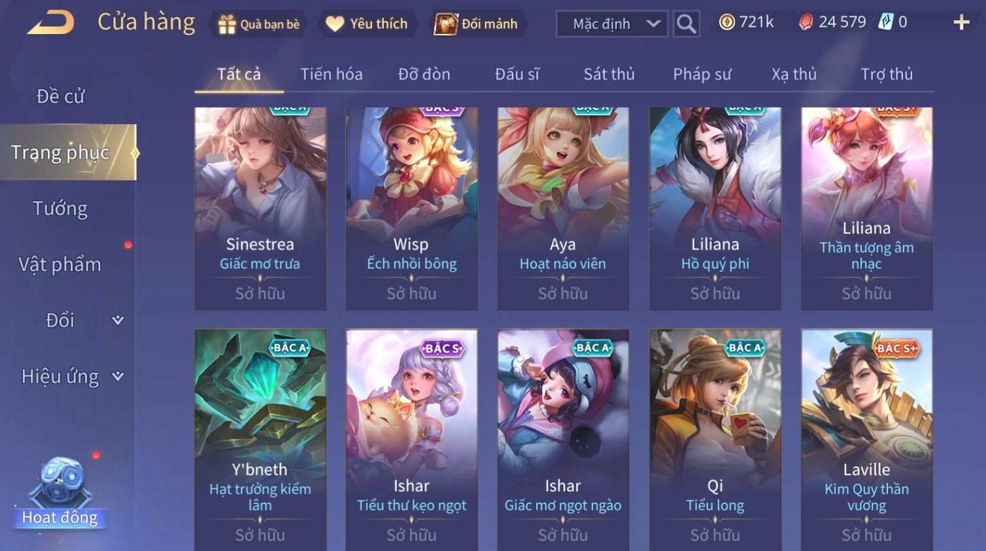986x551 pixels.
Task: Switch to the Tiến hóa tab
Action: point(331,74)
